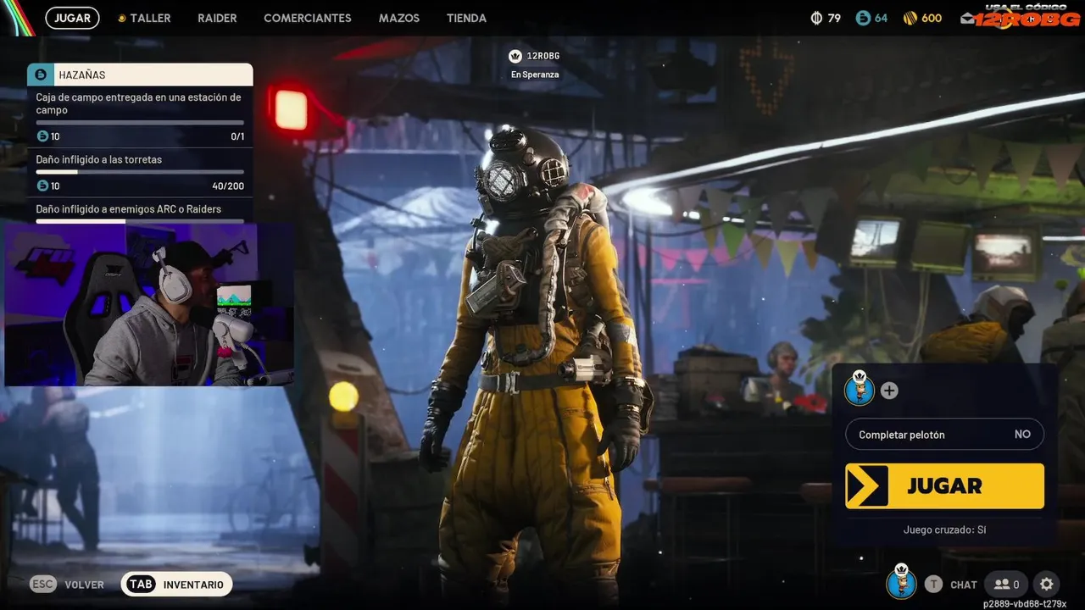Viewport: 1085px width, 610px height.
Task: Click the ESC key icon
Action: pos(43,585)
